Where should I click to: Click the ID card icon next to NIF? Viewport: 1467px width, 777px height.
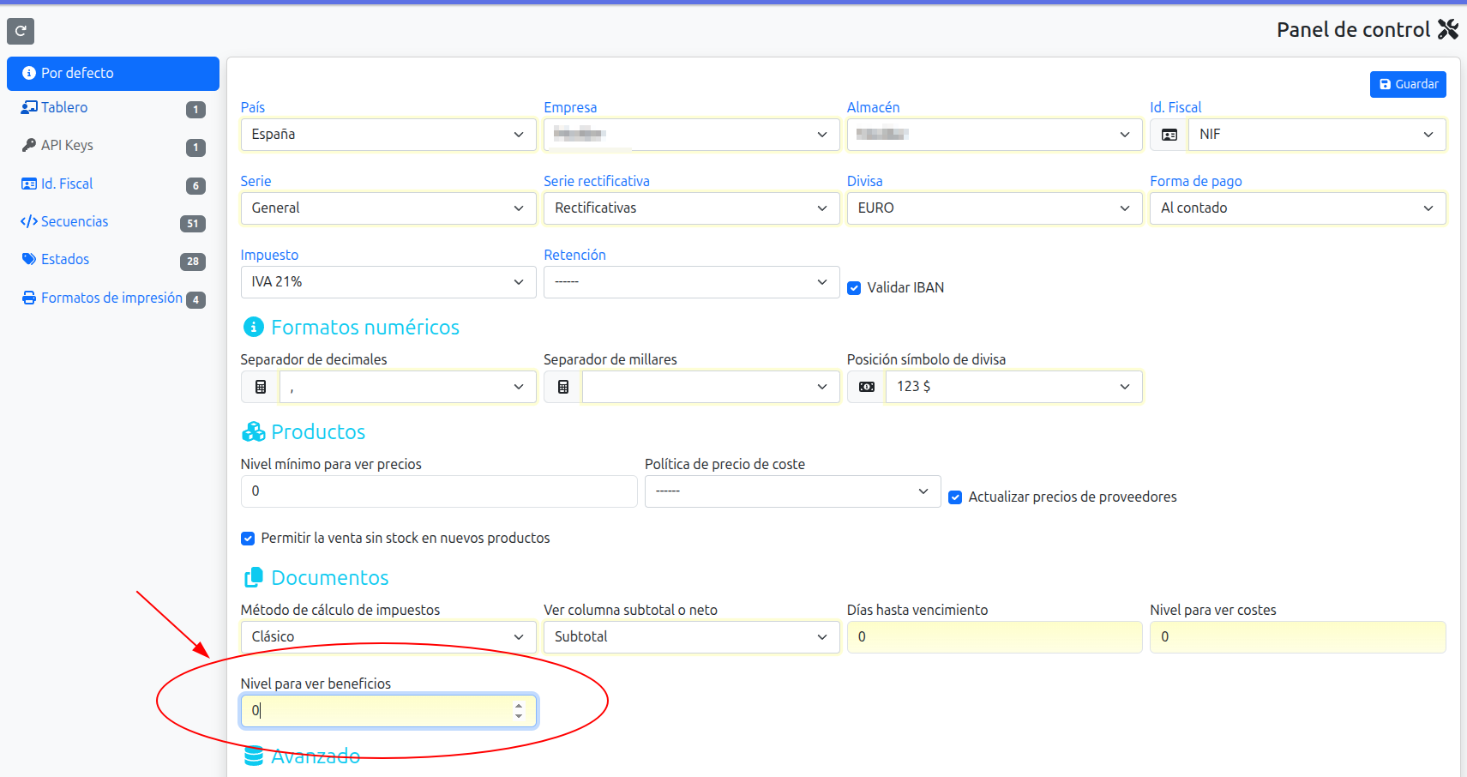pos(1169,135)
